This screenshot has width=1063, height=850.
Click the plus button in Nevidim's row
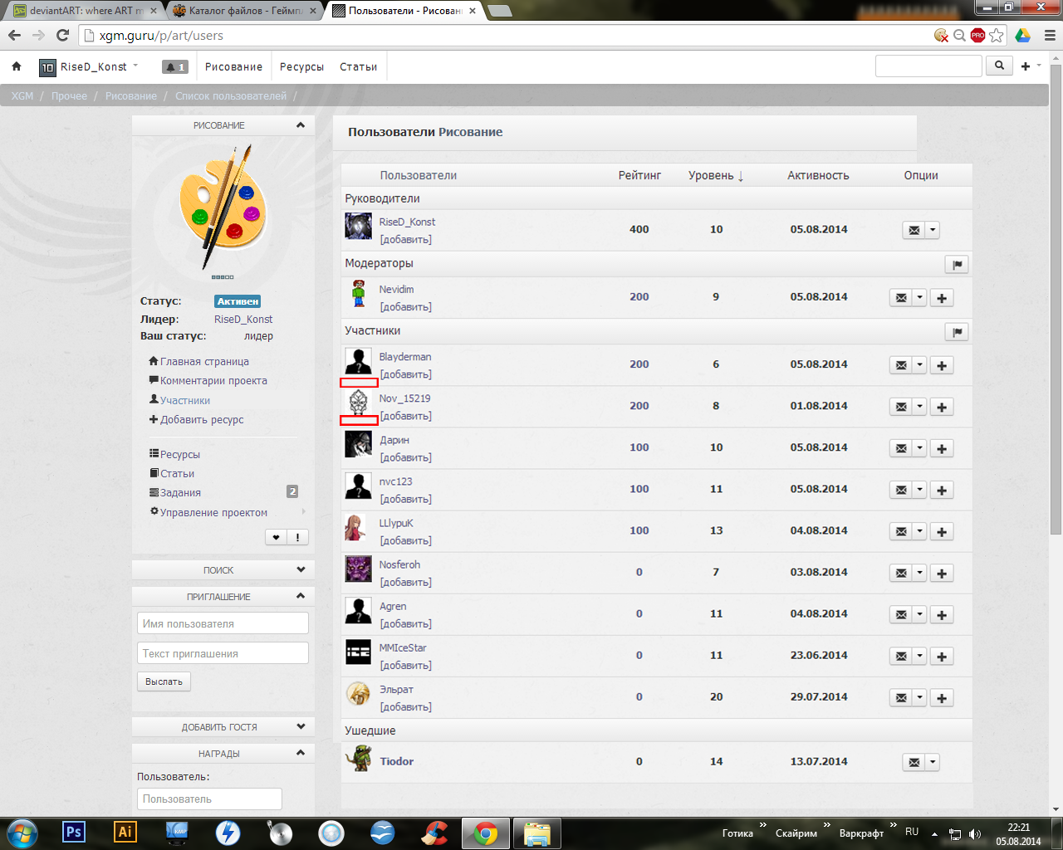(942, 297)
